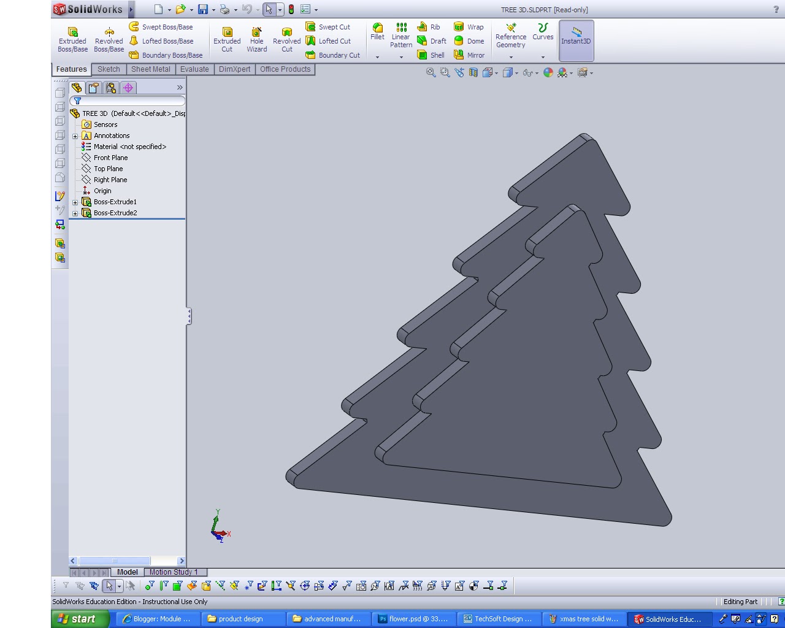The height and width of the screenshot is (628, 785).
Task: Switch to the Sketch tab
Action: (x=109, y=69)
